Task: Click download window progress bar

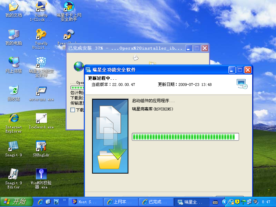Action: 77,88
